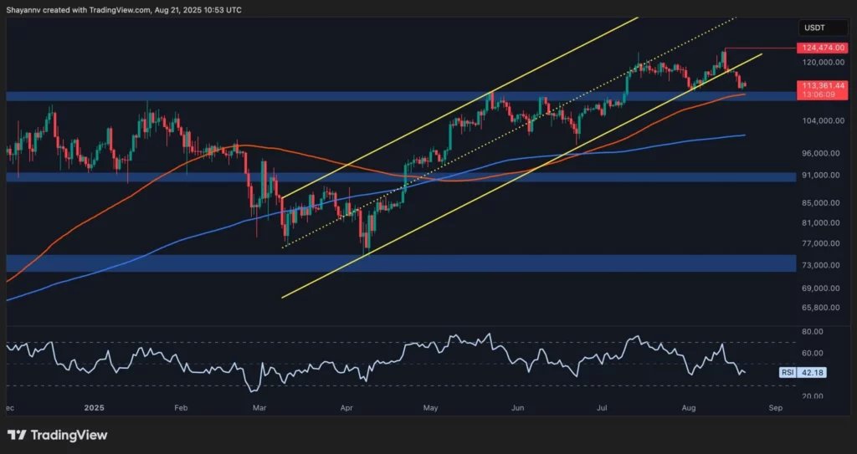Screen dimensions: 857x454
Task: Click the 2025 time axis label
Action: point(95,408)
